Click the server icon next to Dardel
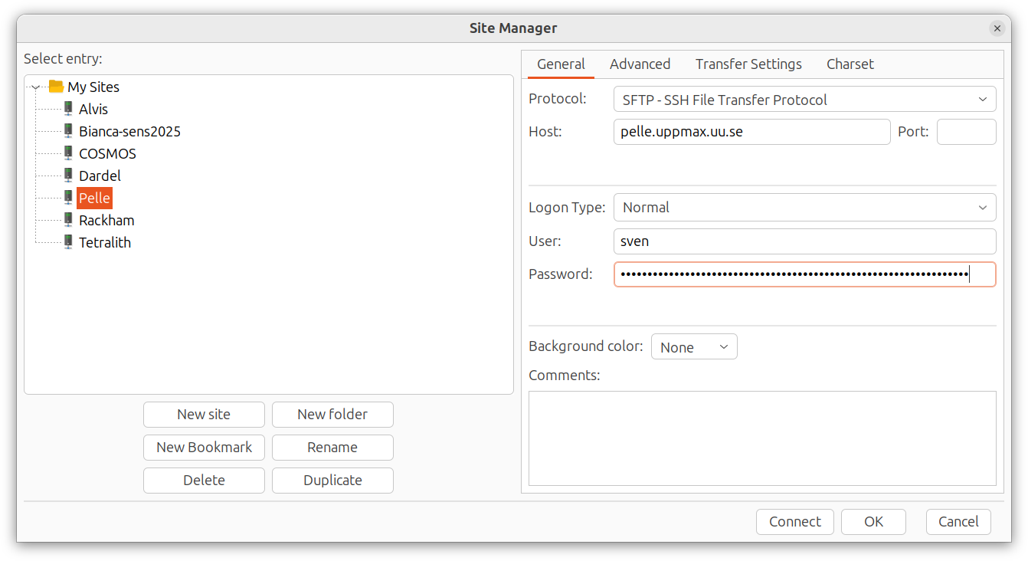Image resolution: width=1028 pixels, height=561 pixels. tap(68, 176)
